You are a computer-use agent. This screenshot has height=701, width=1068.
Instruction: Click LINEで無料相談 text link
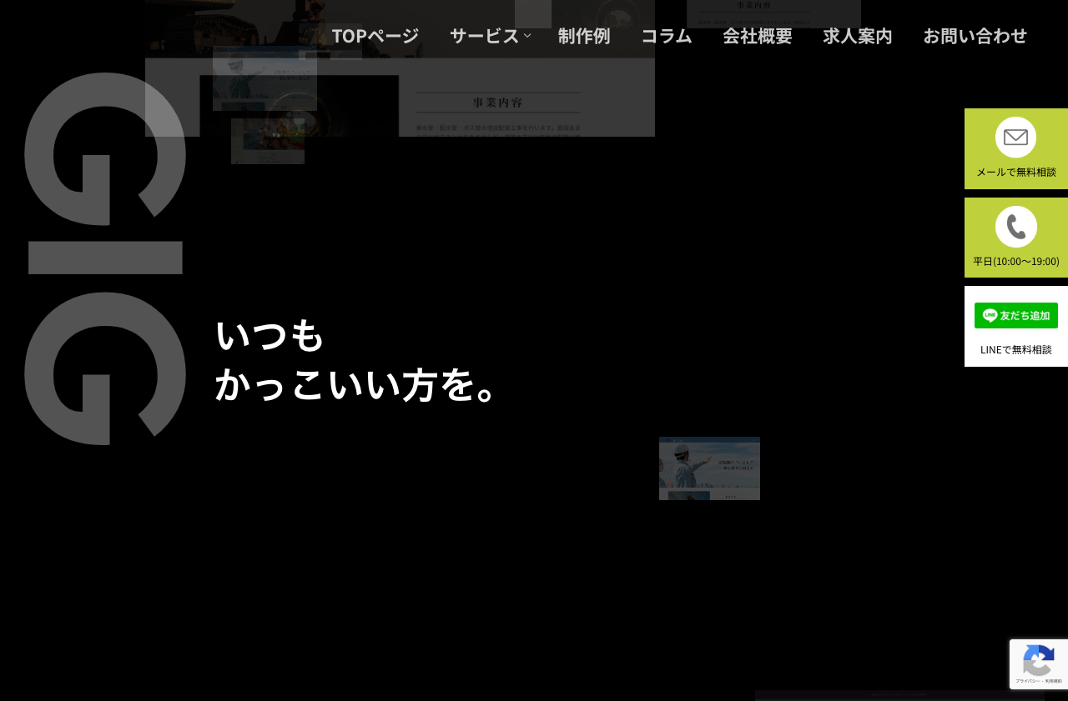pos(1015,348)
